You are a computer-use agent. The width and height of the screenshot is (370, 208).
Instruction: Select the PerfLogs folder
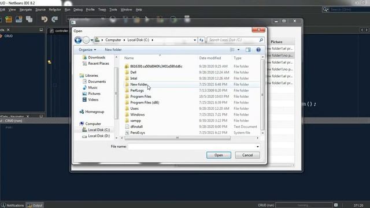[137, 91]
